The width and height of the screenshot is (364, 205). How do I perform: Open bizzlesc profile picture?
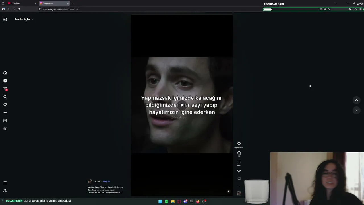click(x=90, y=181)
